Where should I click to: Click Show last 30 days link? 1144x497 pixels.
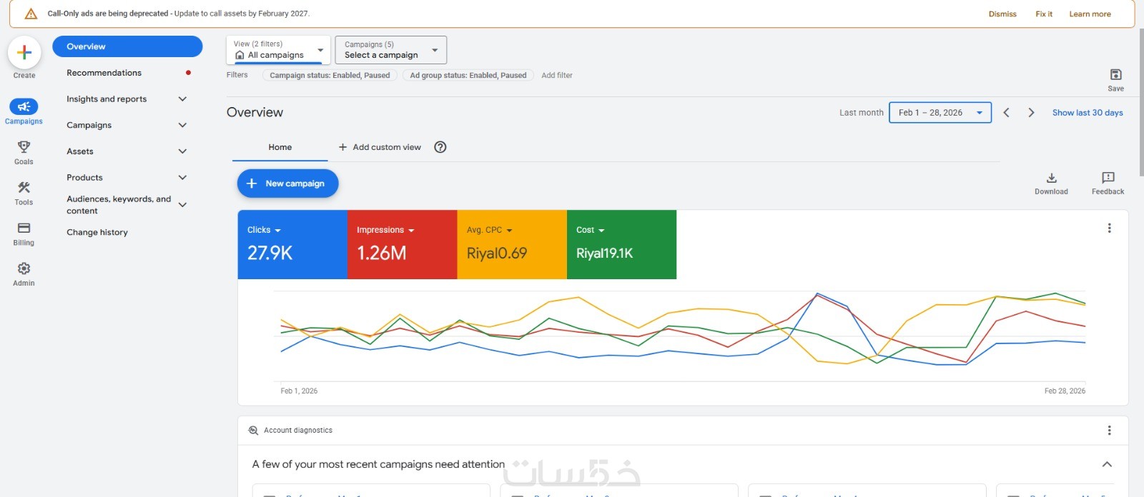(1088, 113)
